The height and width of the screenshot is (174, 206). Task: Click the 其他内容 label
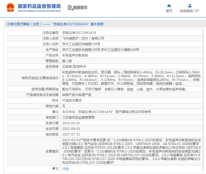coord(52,106)
